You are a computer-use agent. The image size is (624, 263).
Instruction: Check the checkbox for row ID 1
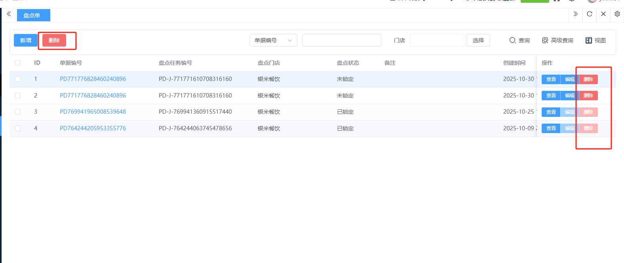click(x=18, y=79)
